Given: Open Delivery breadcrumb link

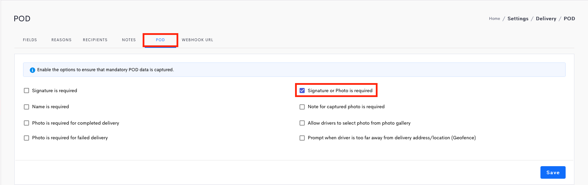Looking at the screenshot, I should tap(546, 18).
